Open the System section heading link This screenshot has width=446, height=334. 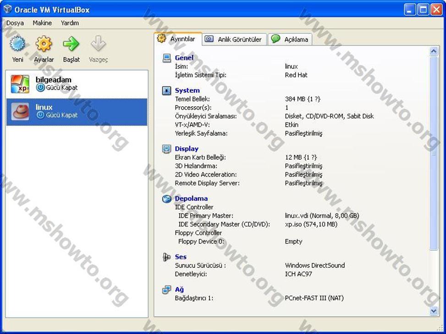point(187,90)
